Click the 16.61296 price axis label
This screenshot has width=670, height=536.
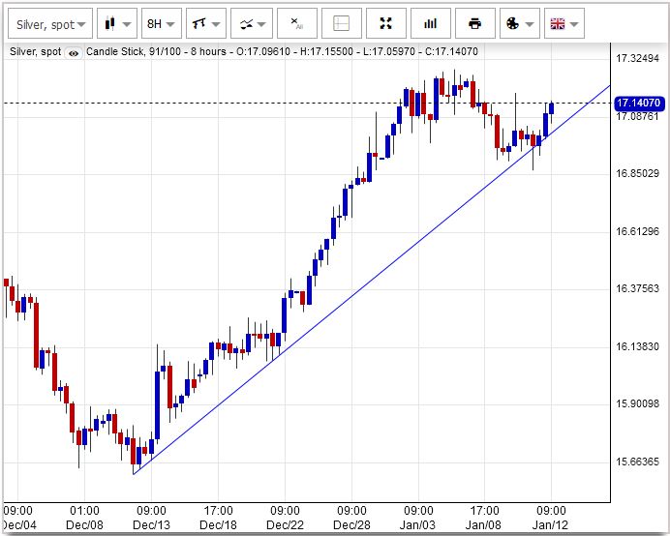pos(637,231)
